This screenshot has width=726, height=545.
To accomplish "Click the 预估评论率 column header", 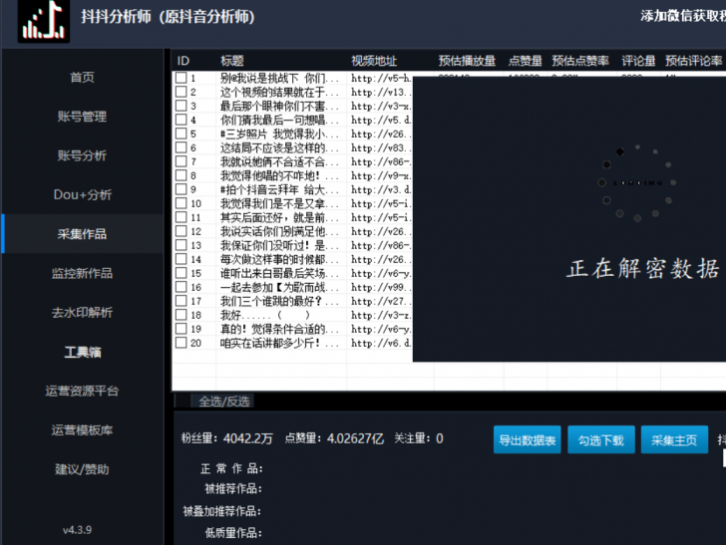I will [x=694, y=61].
